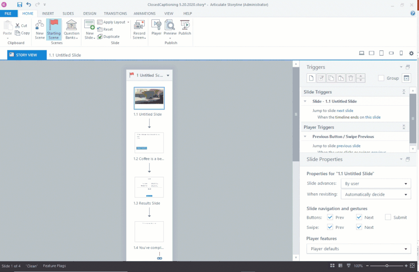419x272 pixels.
Task: Open the When revisiting dropdown
Action: click(375, 194)
